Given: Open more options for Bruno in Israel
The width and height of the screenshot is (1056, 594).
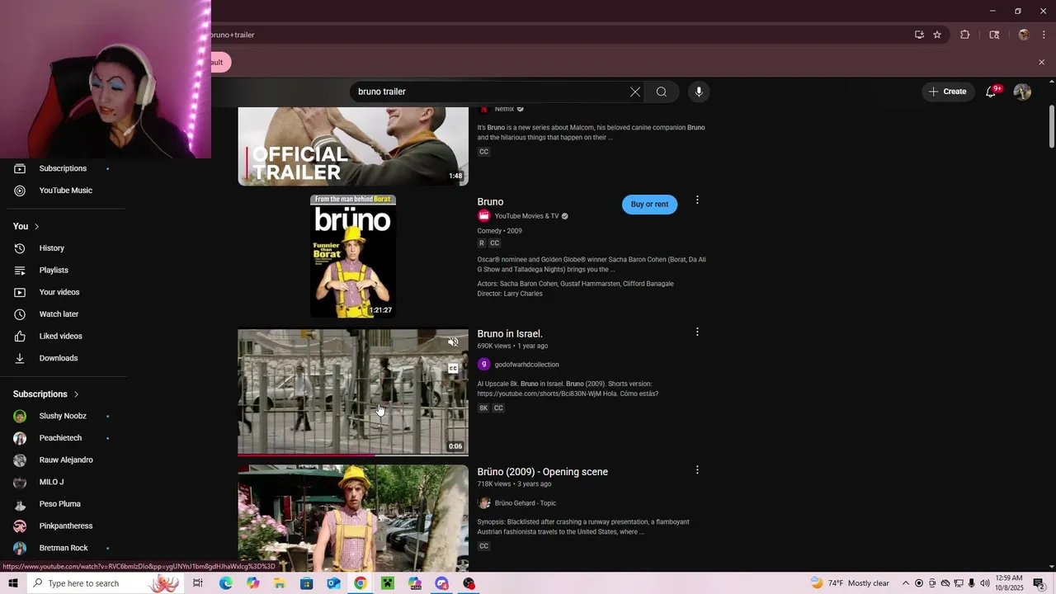Looking at the screenshot, I should coord(697,332).
